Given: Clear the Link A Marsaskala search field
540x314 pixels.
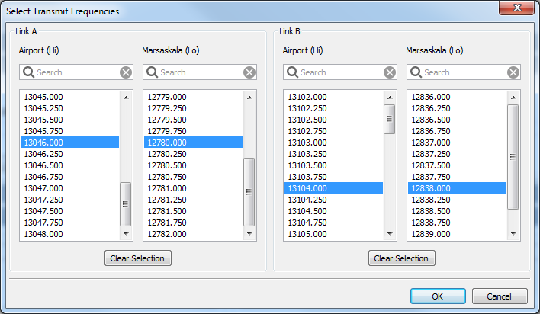Looking at the screenshot, I should 249,72.
